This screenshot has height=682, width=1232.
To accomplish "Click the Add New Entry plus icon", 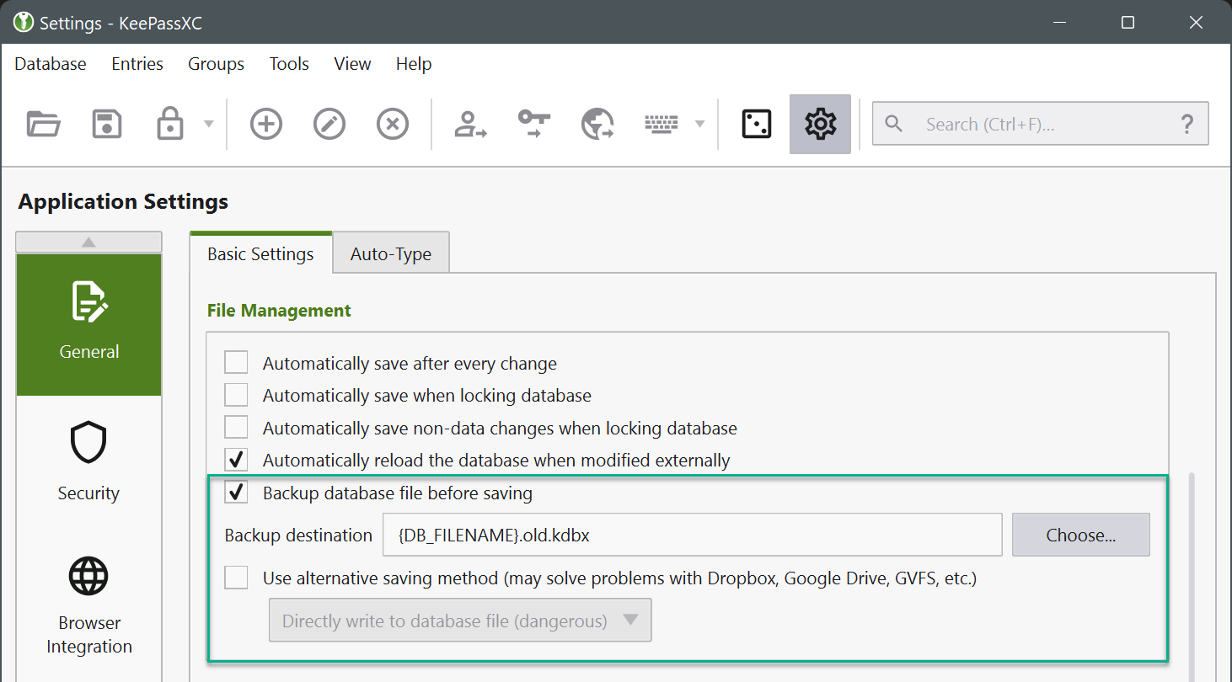I will tap(266, 125).
